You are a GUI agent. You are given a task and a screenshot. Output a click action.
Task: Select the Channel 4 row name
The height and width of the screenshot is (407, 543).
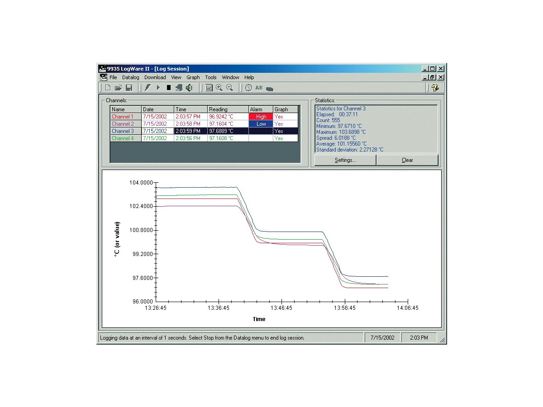click(x=123, y=138)
